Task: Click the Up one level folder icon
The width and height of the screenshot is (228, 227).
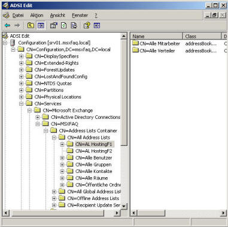Action: [x=31, y=25]
